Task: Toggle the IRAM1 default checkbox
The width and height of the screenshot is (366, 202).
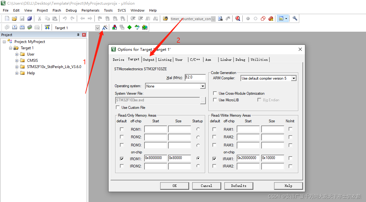Action: [214, 159]
